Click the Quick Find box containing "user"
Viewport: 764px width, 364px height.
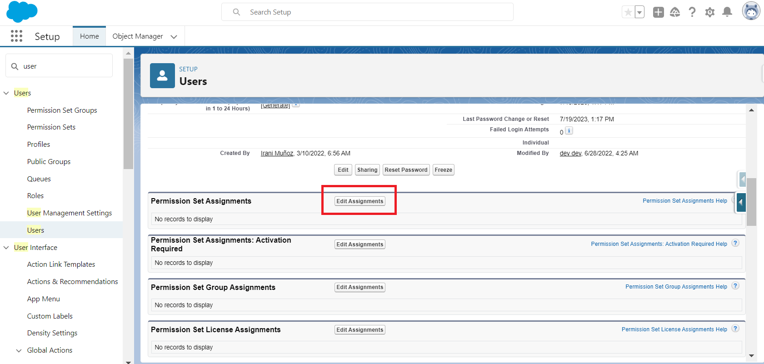tap(59, 66)
